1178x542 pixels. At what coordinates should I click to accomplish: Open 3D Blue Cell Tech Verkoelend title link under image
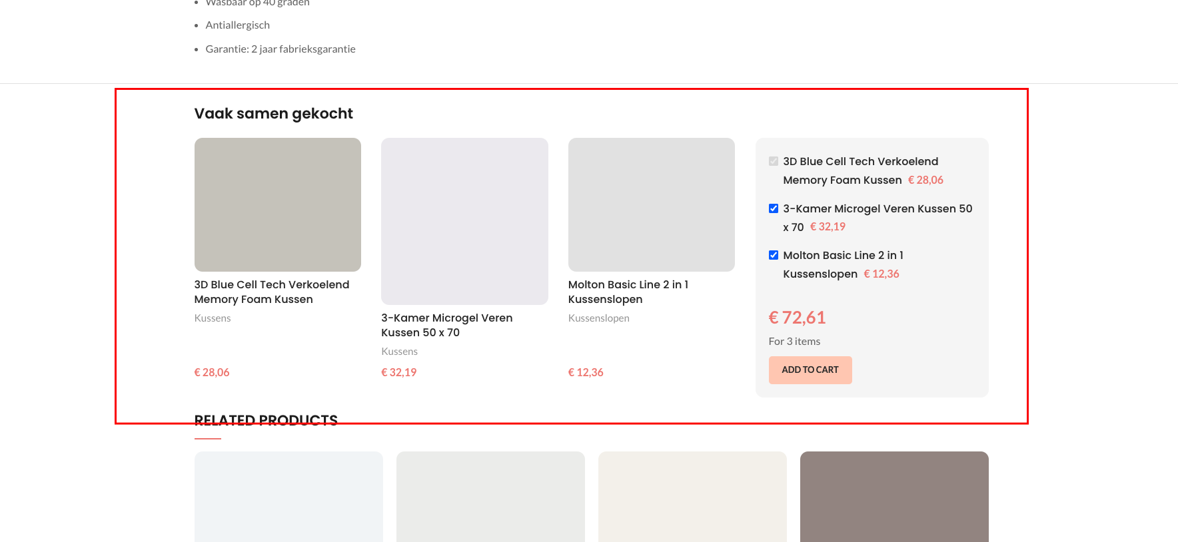[272, 292]
